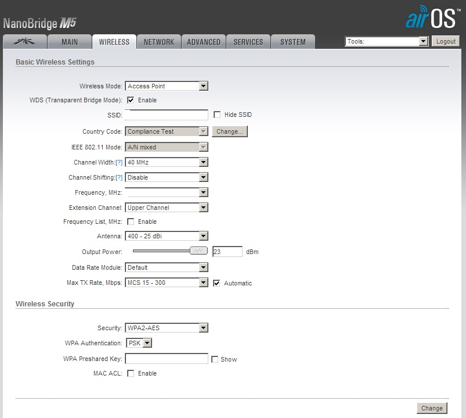This screenshot has height=418, width=466.
Task: Check the Show preshared key checkbox
Action: tap(215, 359)
